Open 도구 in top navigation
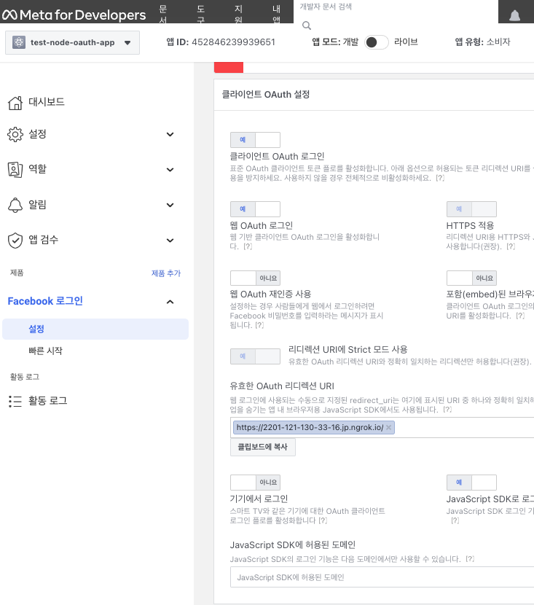 (x=201, y=14)
